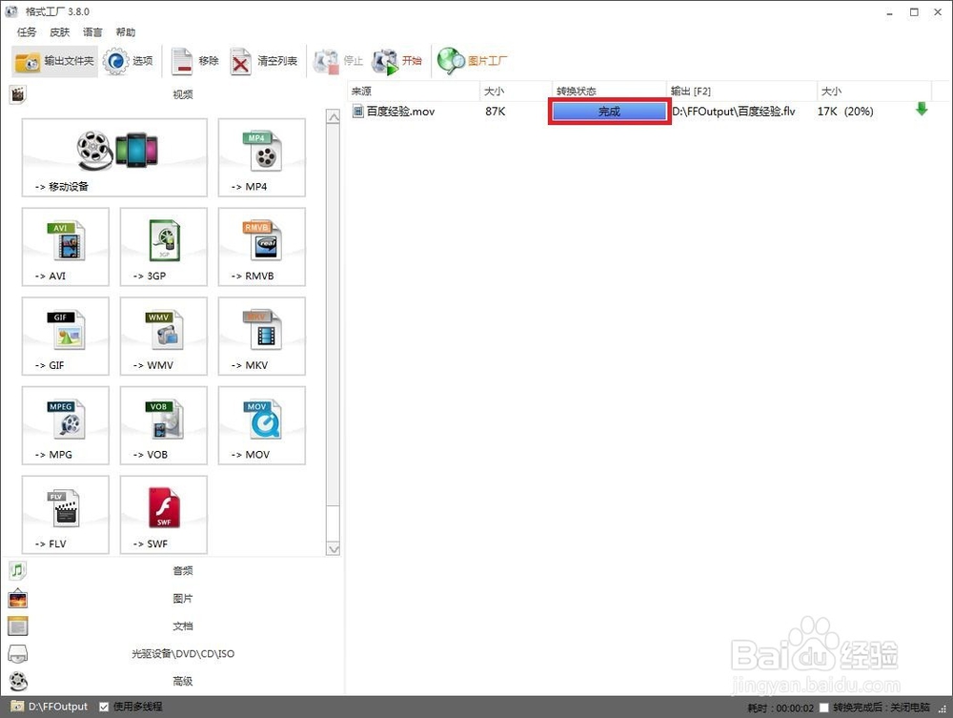Select the 百度经验.mov task row
Screen dimensions: 953x718
pos(640,112)
